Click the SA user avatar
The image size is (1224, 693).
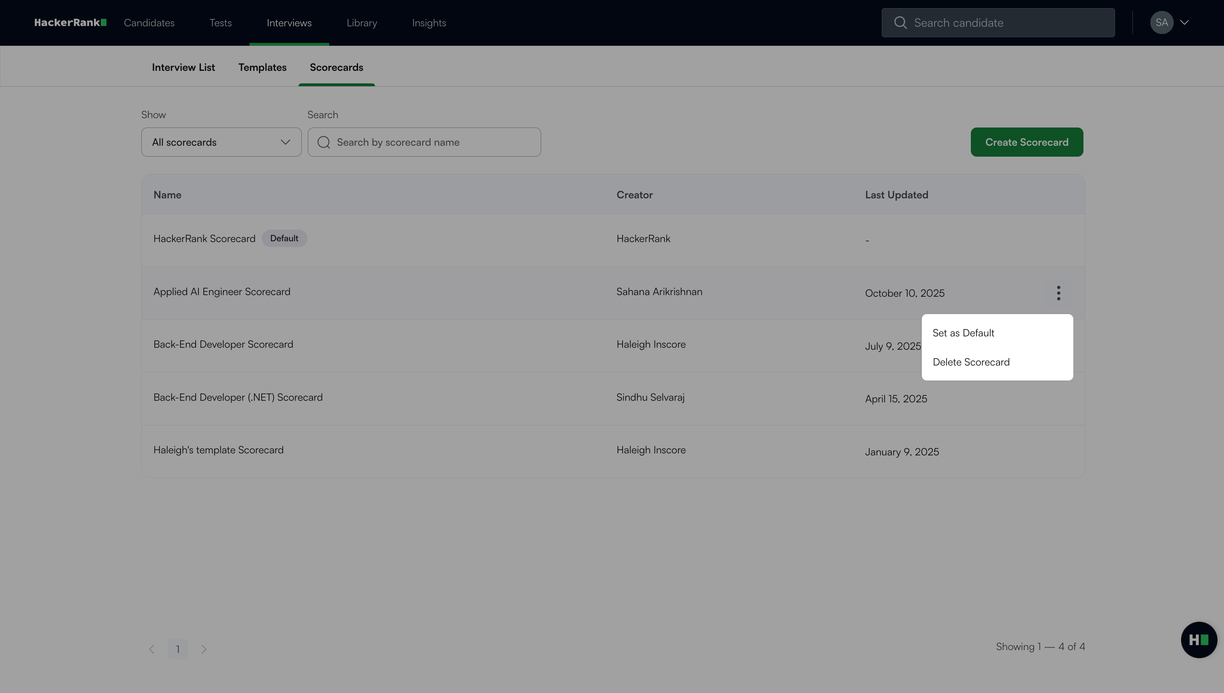1161,22
